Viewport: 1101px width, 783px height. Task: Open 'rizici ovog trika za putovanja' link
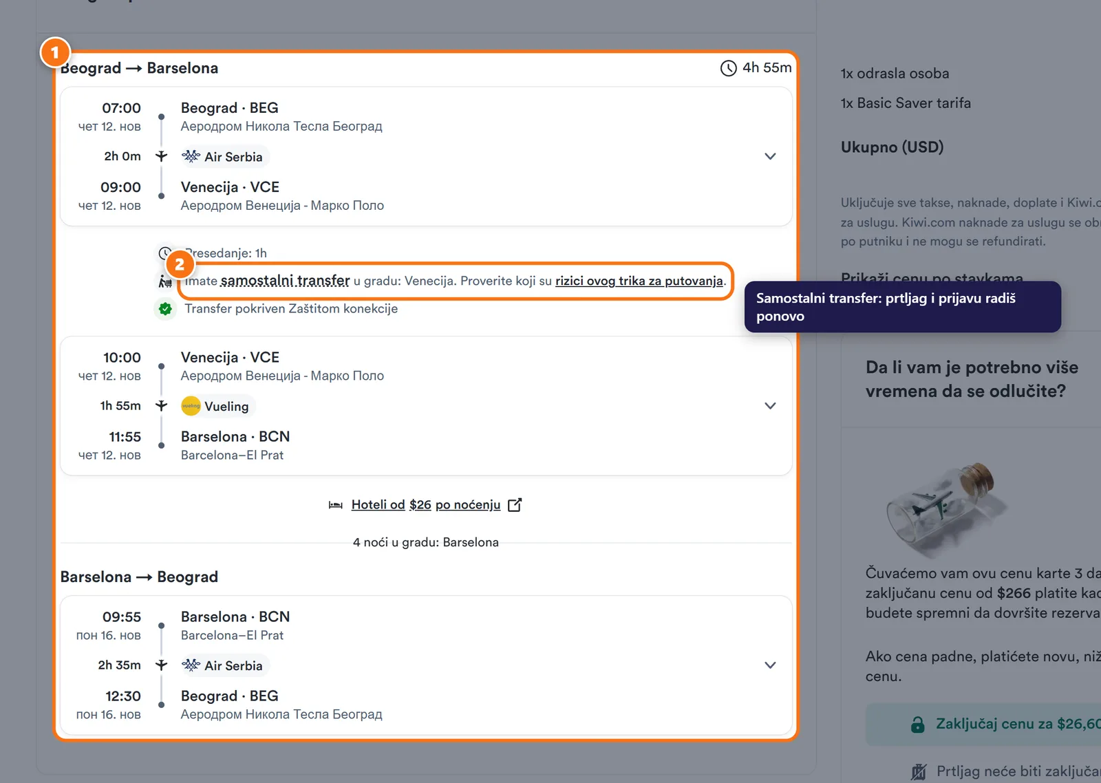pos(639,281)
